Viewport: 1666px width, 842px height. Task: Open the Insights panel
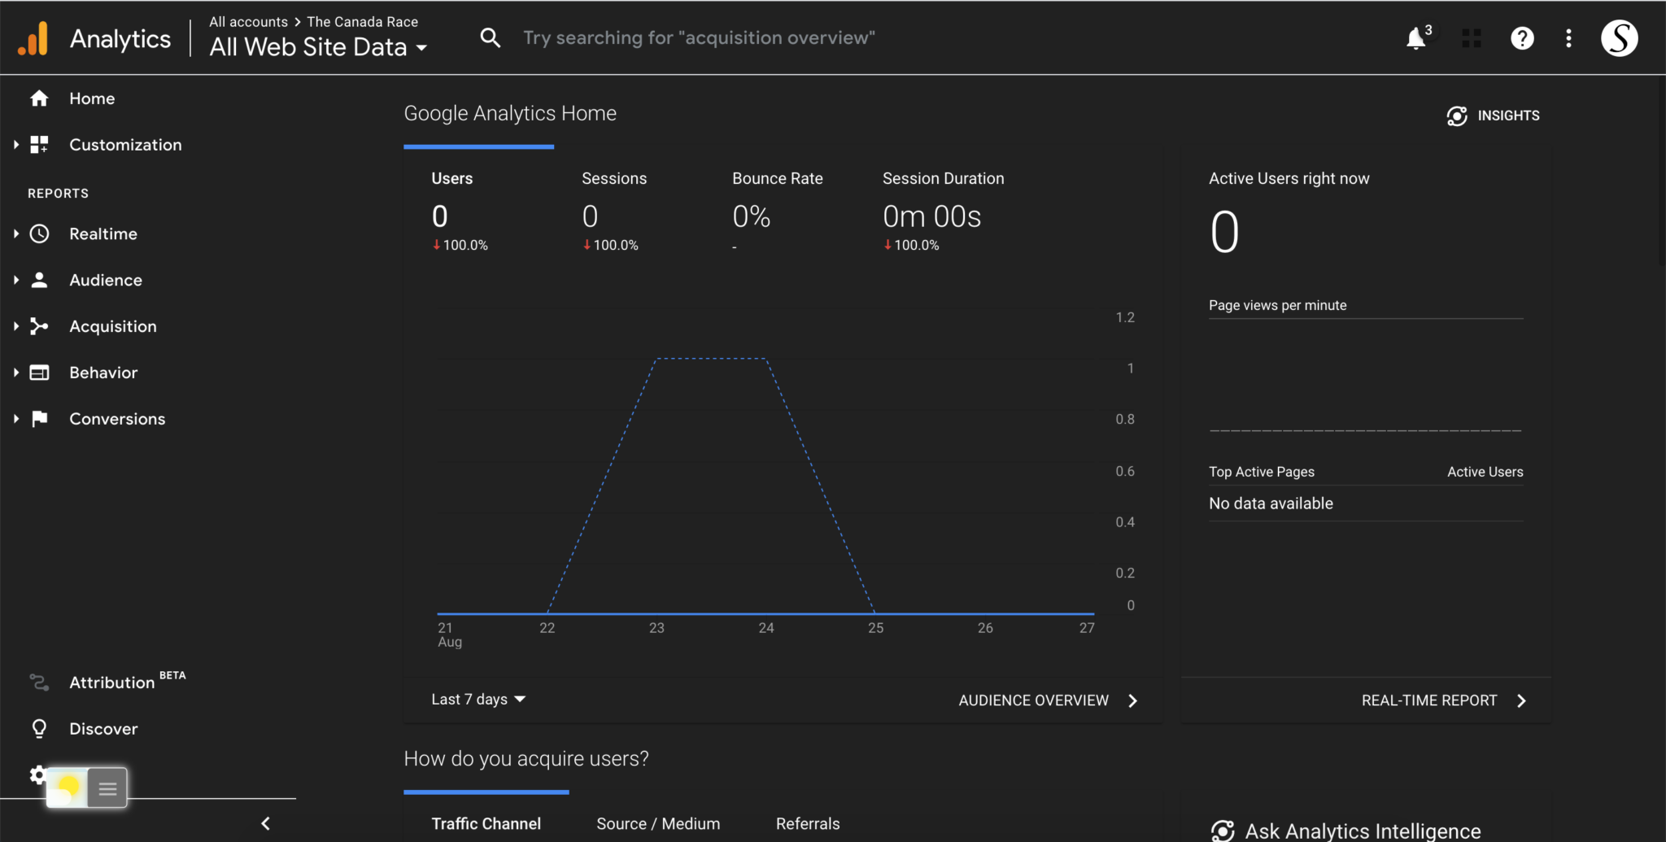click(x=1493, y=115)
